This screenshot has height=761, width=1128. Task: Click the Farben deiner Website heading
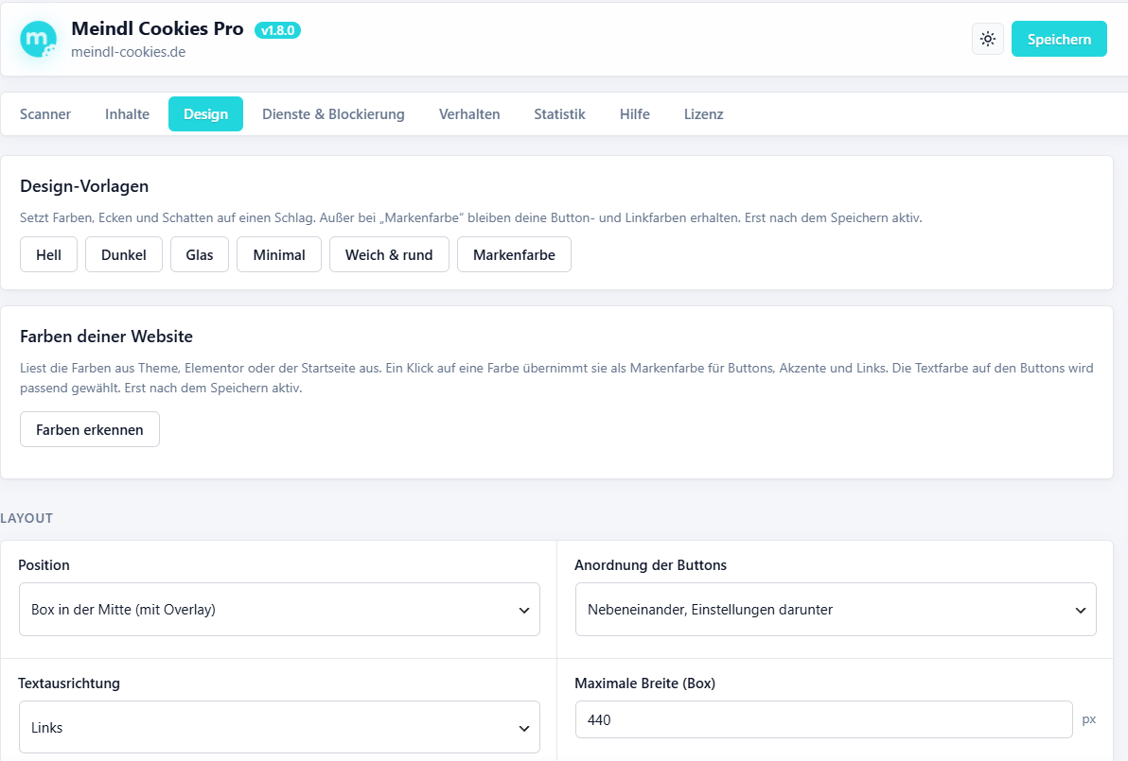click(x=107, y=337)
